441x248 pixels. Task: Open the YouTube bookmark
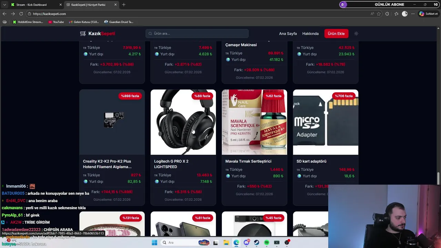tap(56, 22)
